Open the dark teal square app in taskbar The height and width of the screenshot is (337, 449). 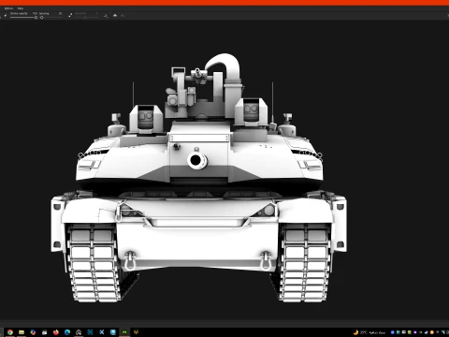90,332
